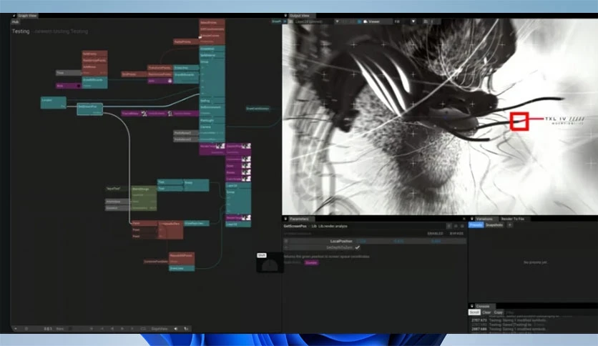
Task: Click the blue camera icon beside Viewer
Action: tap(359, 21)
